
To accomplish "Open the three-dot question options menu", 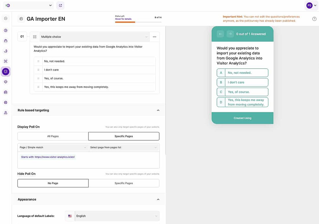I will [x=154, y=37].
